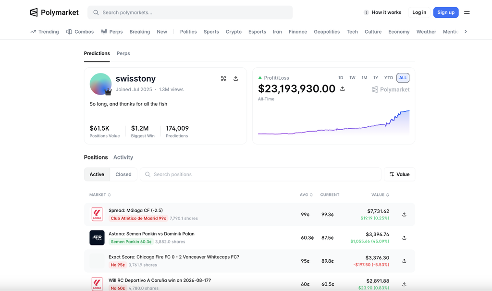Show Closed positions
This screenshot has height=291, width=492.
tap(123, 174)
